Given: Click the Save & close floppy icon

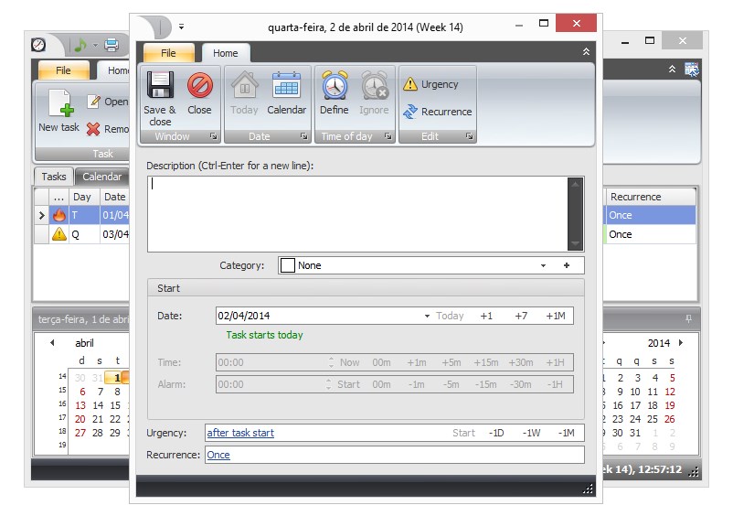Looking at the screenshot, I should pos(160,85).
